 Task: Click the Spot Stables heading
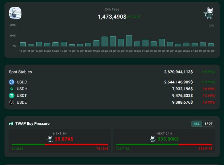20,72
